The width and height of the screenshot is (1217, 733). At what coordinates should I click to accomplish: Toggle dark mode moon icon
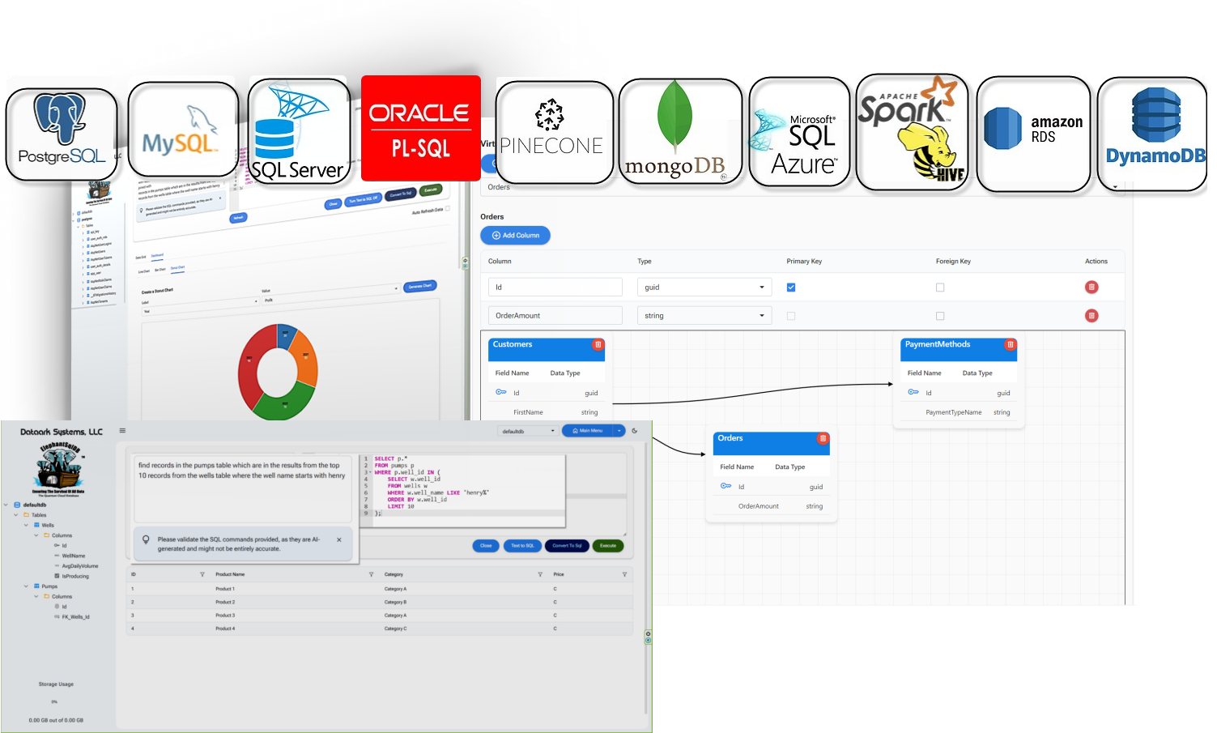click(635, 431)
